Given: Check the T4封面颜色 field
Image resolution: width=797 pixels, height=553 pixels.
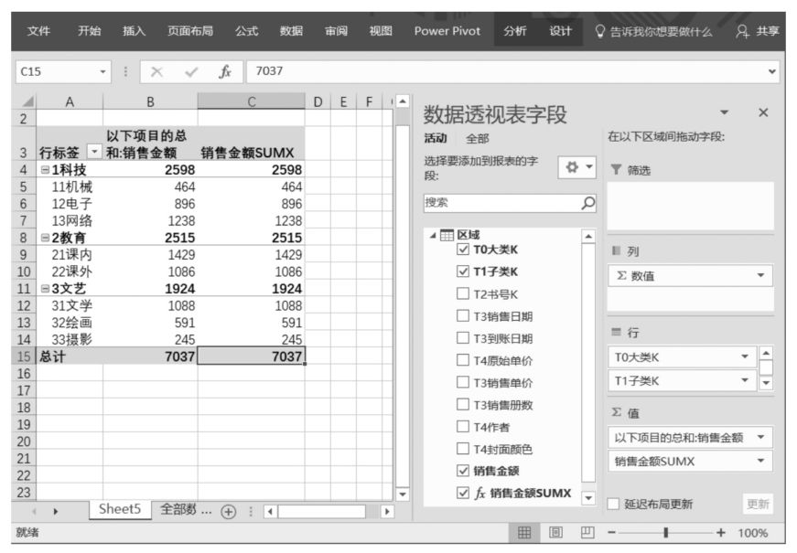Looking at the screenshot, I should pyautogui.click(x=462, y=449).
